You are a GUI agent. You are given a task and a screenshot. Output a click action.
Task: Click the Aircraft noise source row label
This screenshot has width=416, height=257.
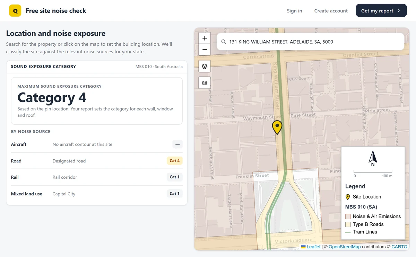pos(19,144)
